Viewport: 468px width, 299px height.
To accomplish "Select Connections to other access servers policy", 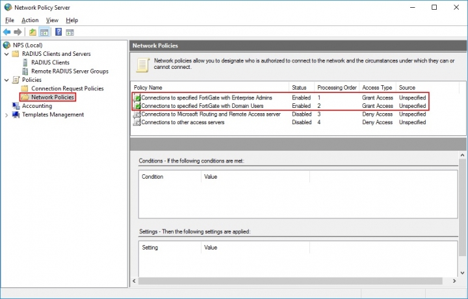I will (x=183, y=122).
